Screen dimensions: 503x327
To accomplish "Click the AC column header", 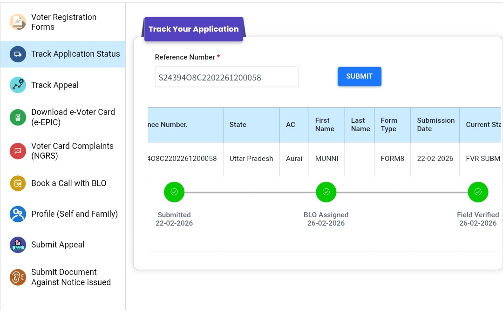I will [x=294, y=125].
